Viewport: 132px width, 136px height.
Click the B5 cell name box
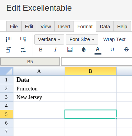coord(30,61)
